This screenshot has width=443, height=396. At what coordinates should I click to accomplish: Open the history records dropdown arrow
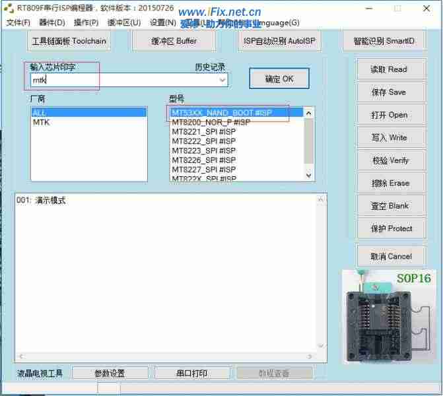pyautogui.click(x=222, y=80)
